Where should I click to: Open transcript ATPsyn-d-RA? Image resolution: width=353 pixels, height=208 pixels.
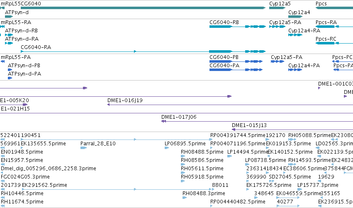coord(9,43)
